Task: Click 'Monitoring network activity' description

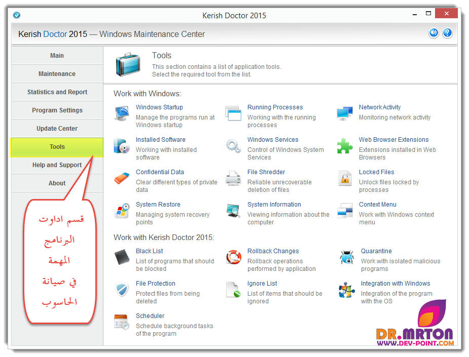Action: tap(394, 117)
